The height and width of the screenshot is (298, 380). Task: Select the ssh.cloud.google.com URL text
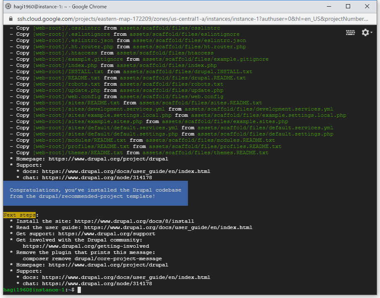coord(192,19)
